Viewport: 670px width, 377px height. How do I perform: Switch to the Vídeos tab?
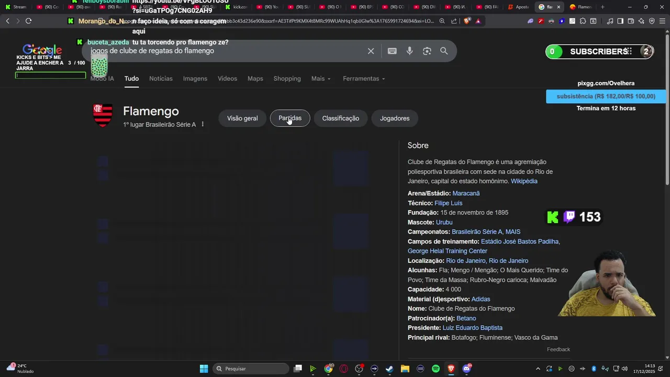(x=227, y=79)
